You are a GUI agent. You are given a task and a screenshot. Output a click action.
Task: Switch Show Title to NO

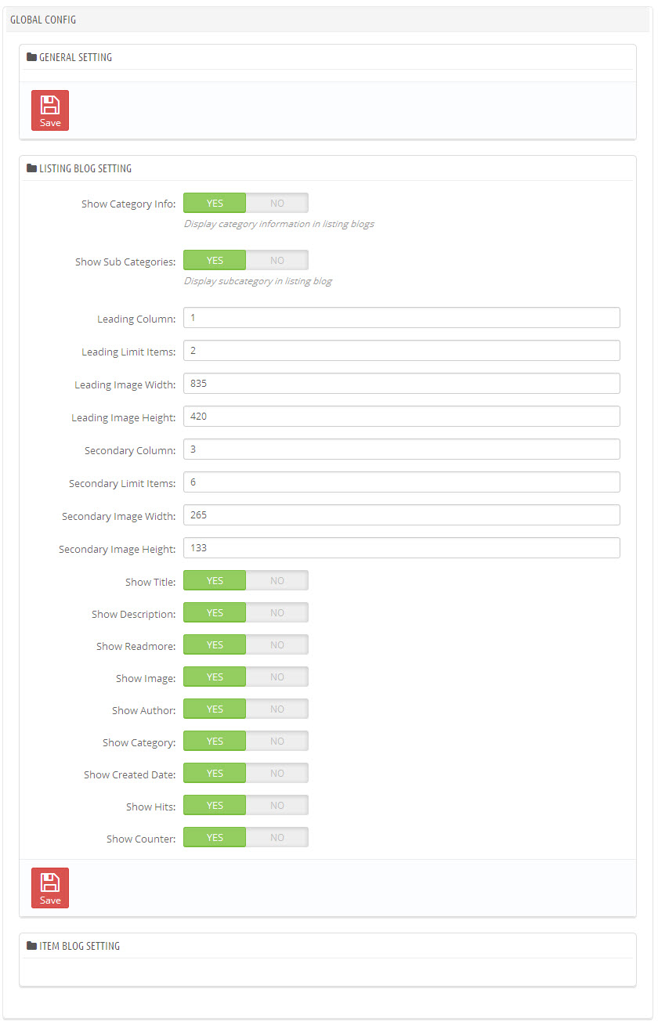click(x=277, y=580)
